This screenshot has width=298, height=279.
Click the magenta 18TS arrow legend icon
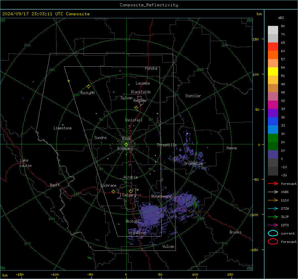(x=273, y=225)
